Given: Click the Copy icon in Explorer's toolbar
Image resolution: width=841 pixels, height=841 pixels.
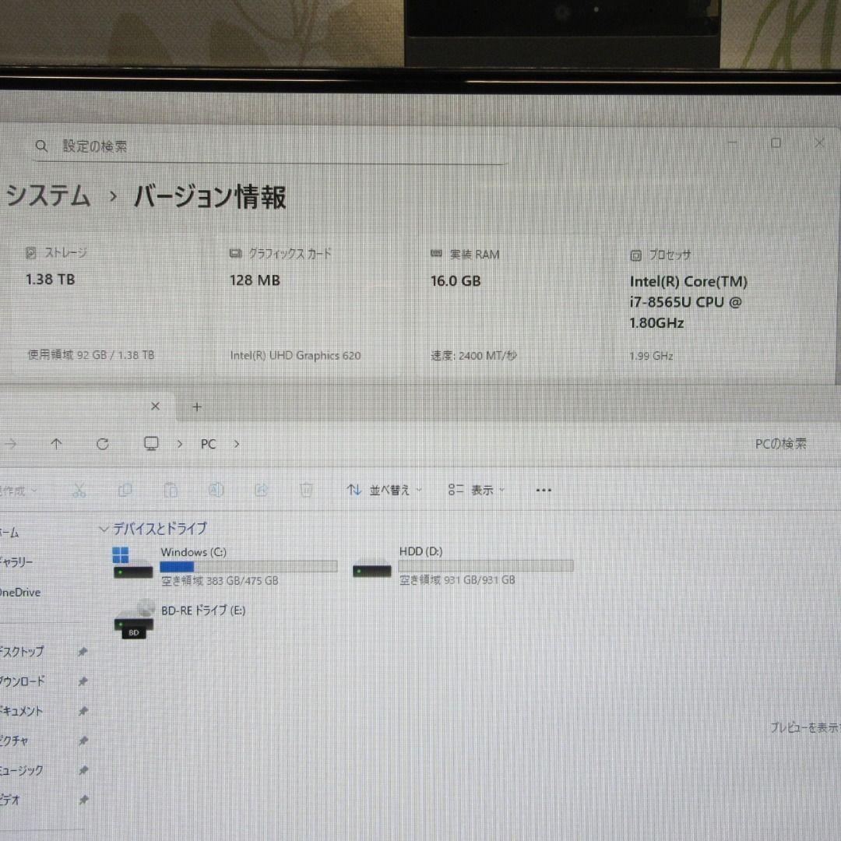Looking at the screenshot, I should [125, 490].
